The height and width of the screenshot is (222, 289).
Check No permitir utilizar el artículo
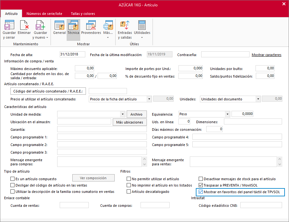129,179
